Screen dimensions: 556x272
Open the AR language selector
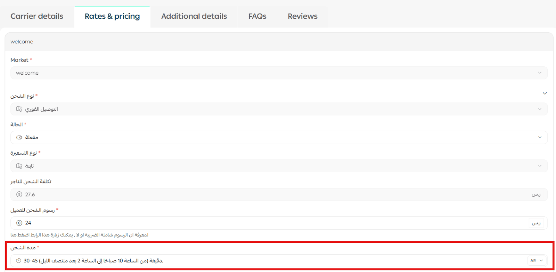537,261
